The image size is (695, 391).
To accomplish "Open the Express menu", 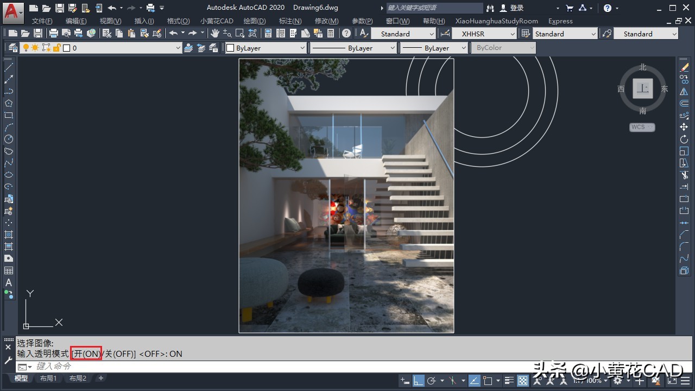I will pos(560,21).
